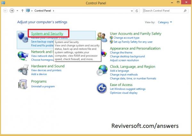Click Add a language link

coord(119,71)
